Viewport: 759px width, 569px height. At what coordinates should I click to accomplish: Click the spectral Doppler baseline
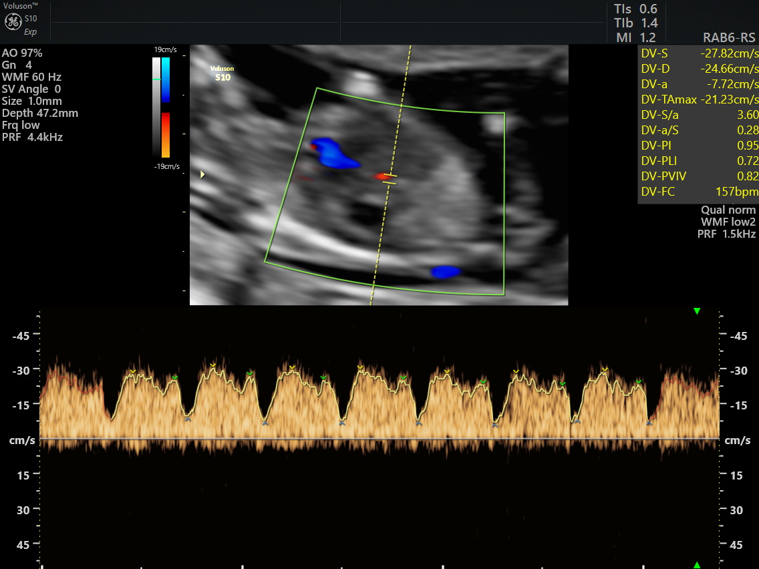(x=379, y=439)
